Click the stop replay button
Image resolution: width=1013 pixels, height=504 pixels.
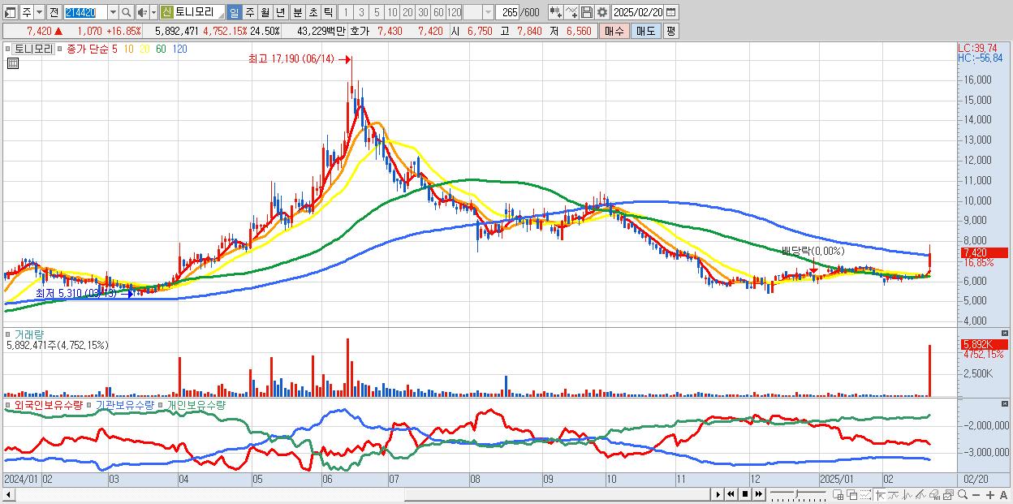(x=745, y=494)
